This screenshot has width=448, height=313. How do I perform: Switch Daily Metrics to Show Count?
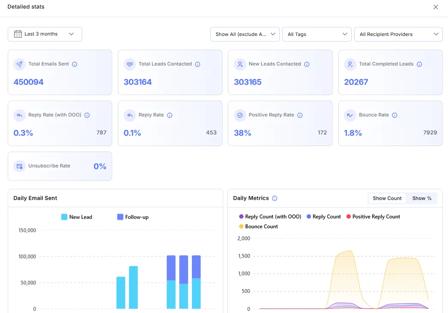coord(387,198)
